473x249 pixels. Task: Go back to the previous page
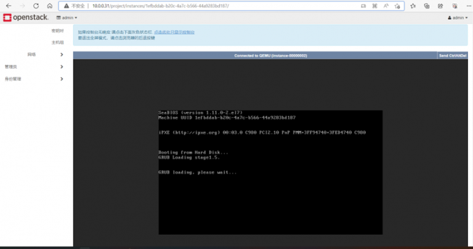8,6
